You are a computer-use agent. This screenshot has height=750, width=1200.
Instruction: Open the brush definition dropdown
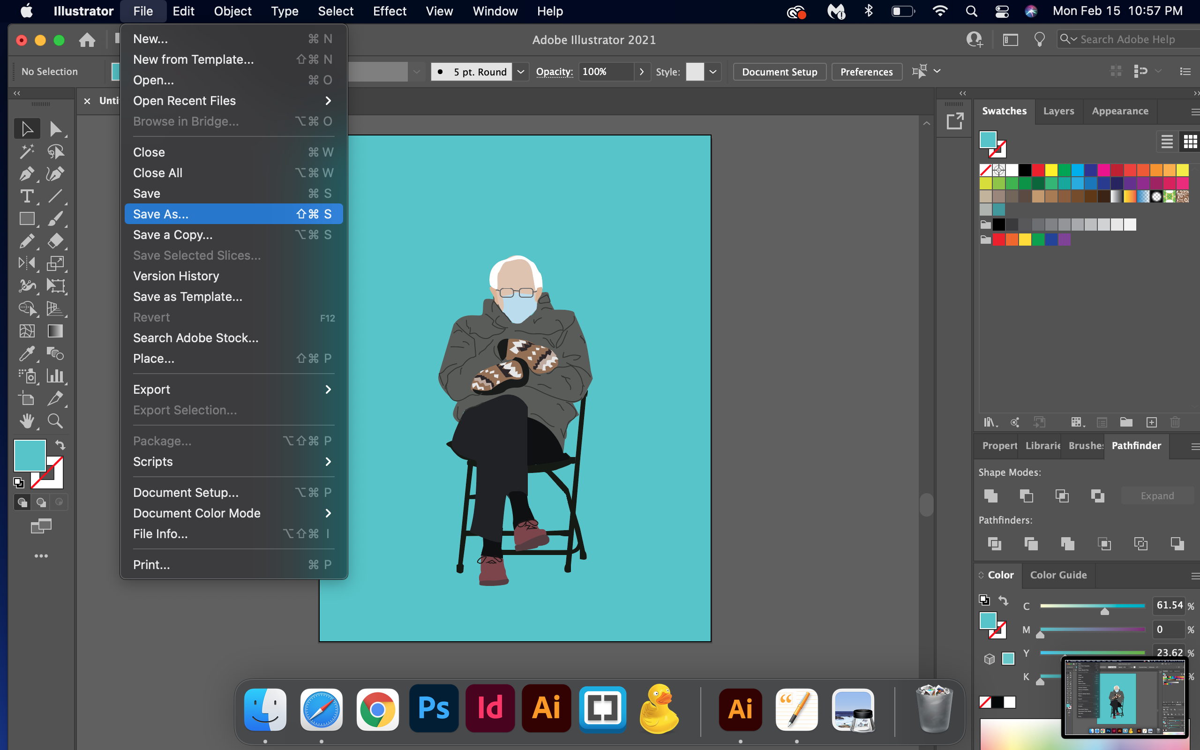click(x=521, y=72)
